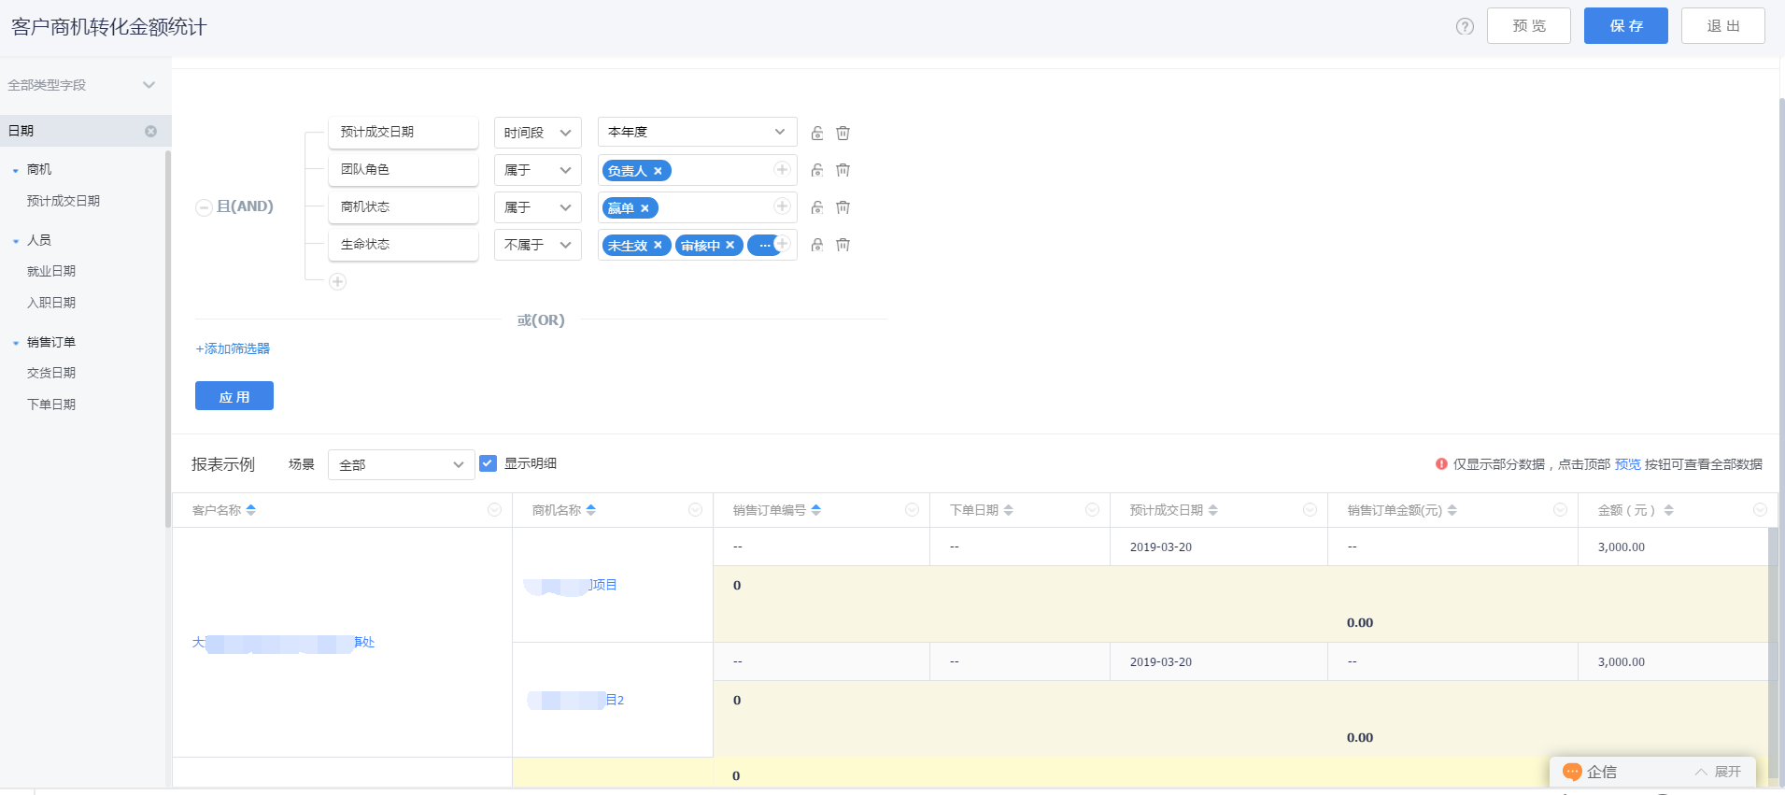This screenshot has width=1785, height=795.
Task: Delete the 生命状态 filter row
Action: tap(843, 245)
